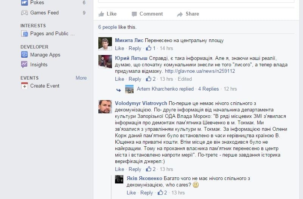Open Manage Apps cube icon

24,55
